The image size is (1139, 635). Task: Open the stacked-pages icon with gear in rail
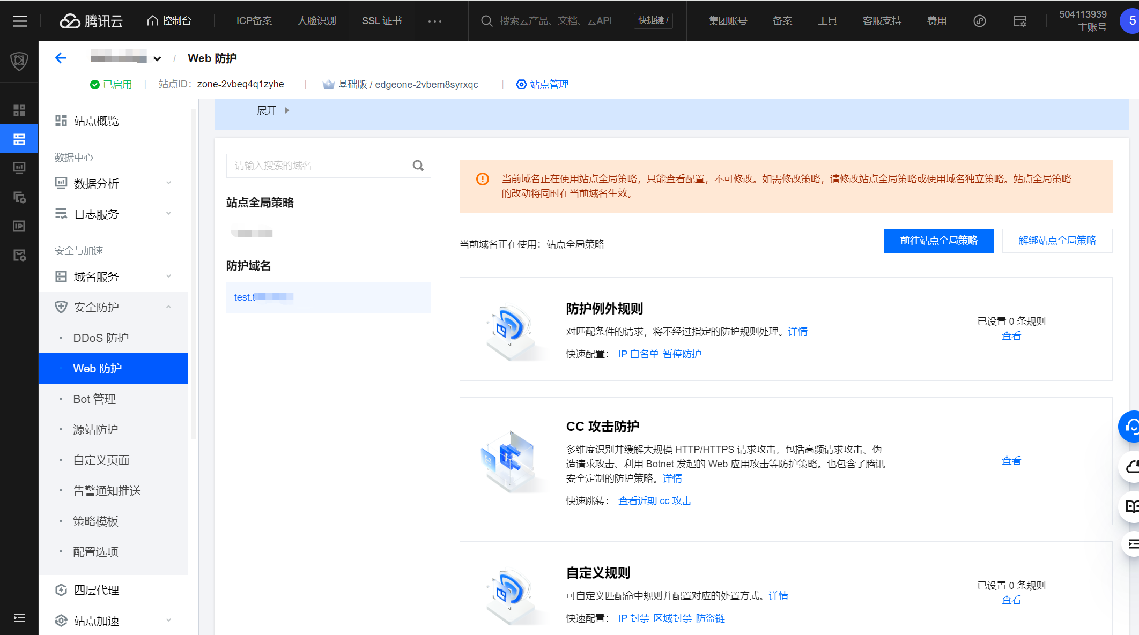(x=19, y=197)
